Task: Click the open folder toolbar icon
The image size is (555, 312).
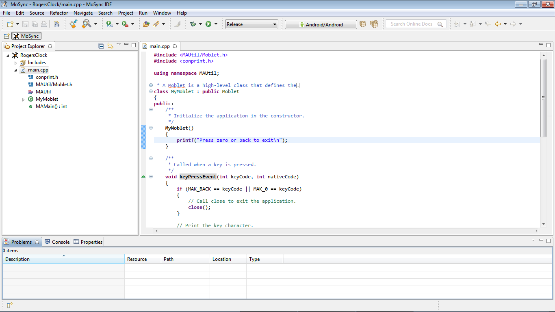Action: (x=146, y=24)
